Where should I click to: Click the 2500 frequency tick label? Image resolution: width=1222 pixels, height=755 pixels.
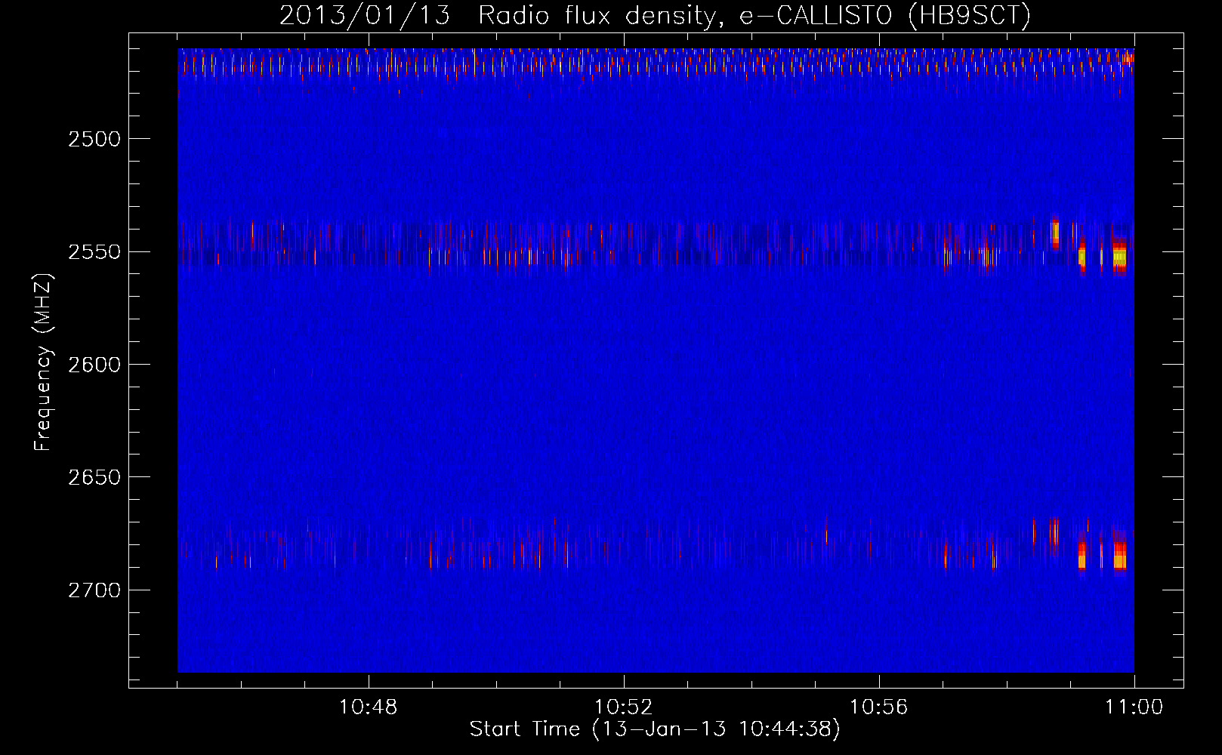coord(94,139)
